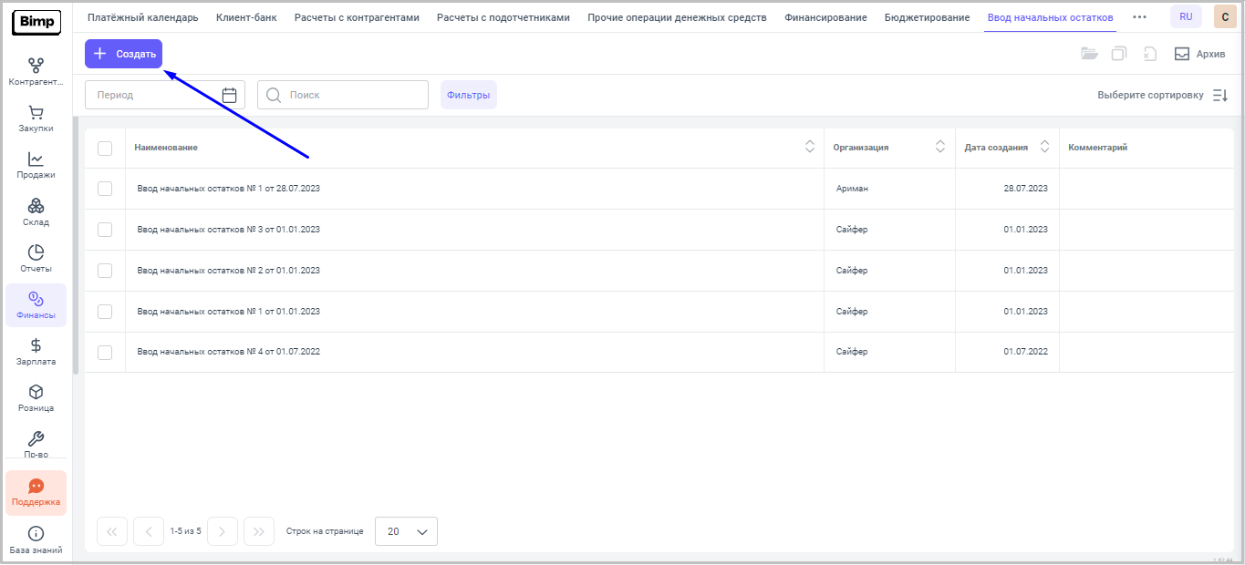Open the Бюджетирование tab
The width and height of the screenshot is (1245, 565).
(927, 17)
